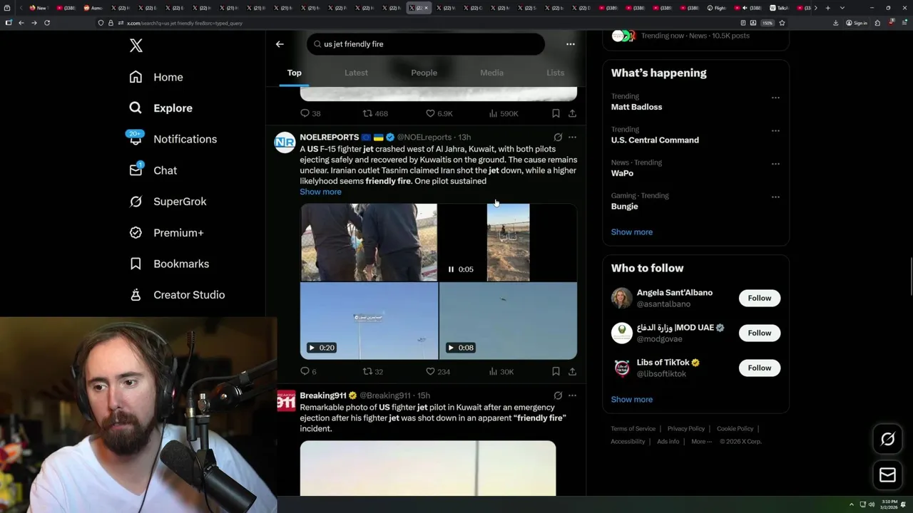Click the X logo in the sidebar

pos(136,46)
